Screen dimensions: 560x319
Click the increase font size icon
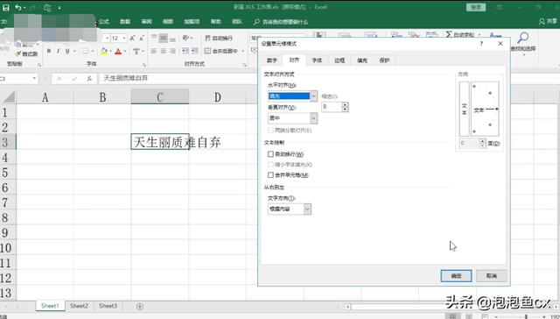[132, 38]
